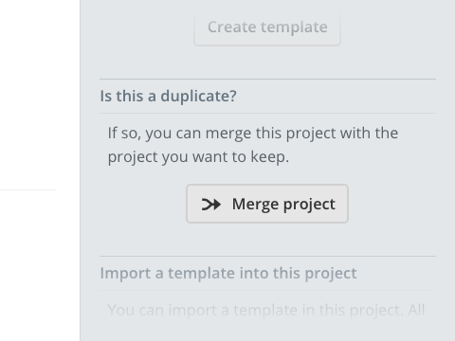Click the Merge project button
Image resolution: width=455 pixels, height=341 pixels.
(x=267, y=204)
